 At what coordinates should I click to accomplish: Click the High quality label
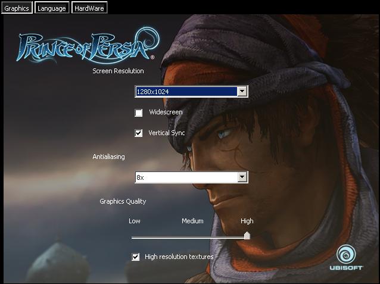click(247, 221)
